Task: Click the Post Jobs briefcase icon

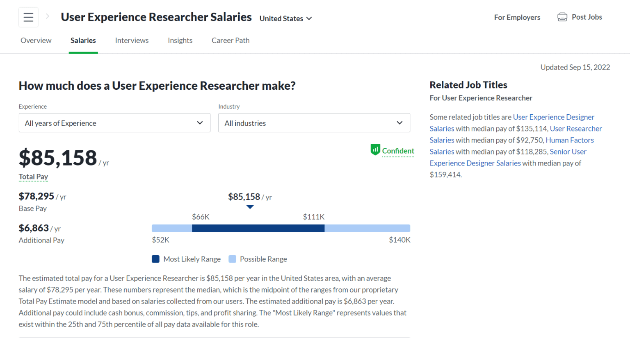Action: pyautogui.click(x=562, y=17)
